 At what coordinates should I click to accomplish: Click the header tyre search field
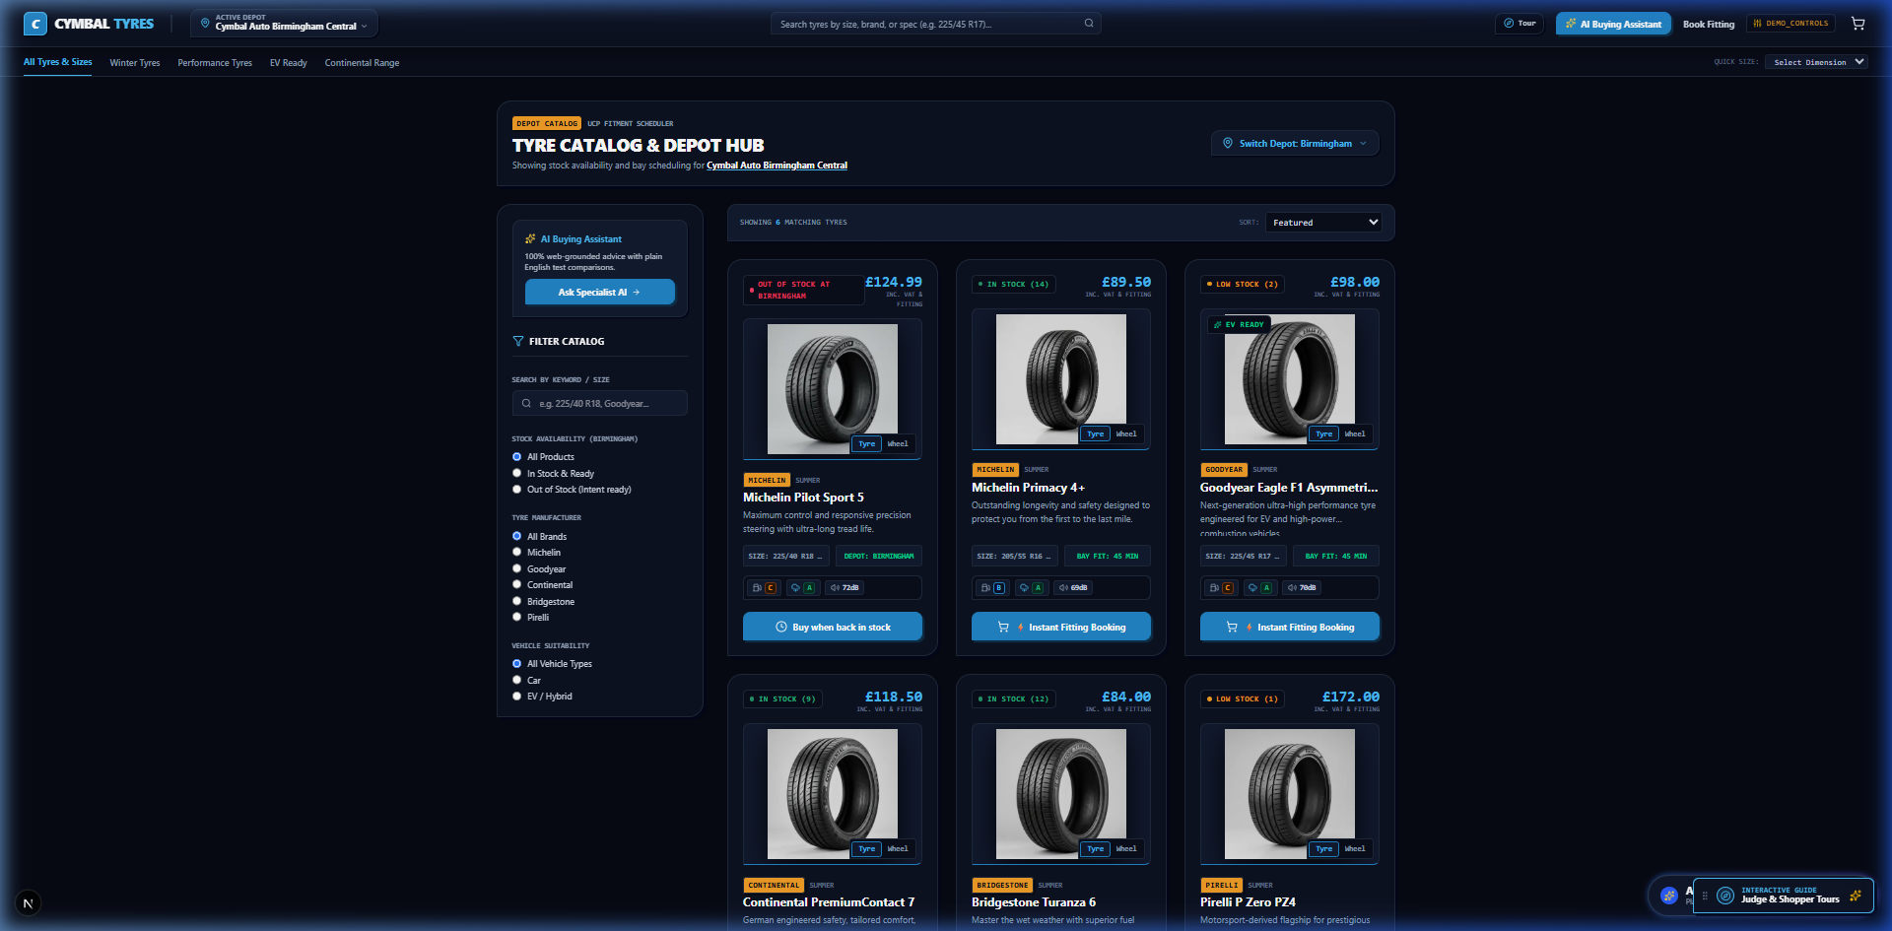pos(935,24)
